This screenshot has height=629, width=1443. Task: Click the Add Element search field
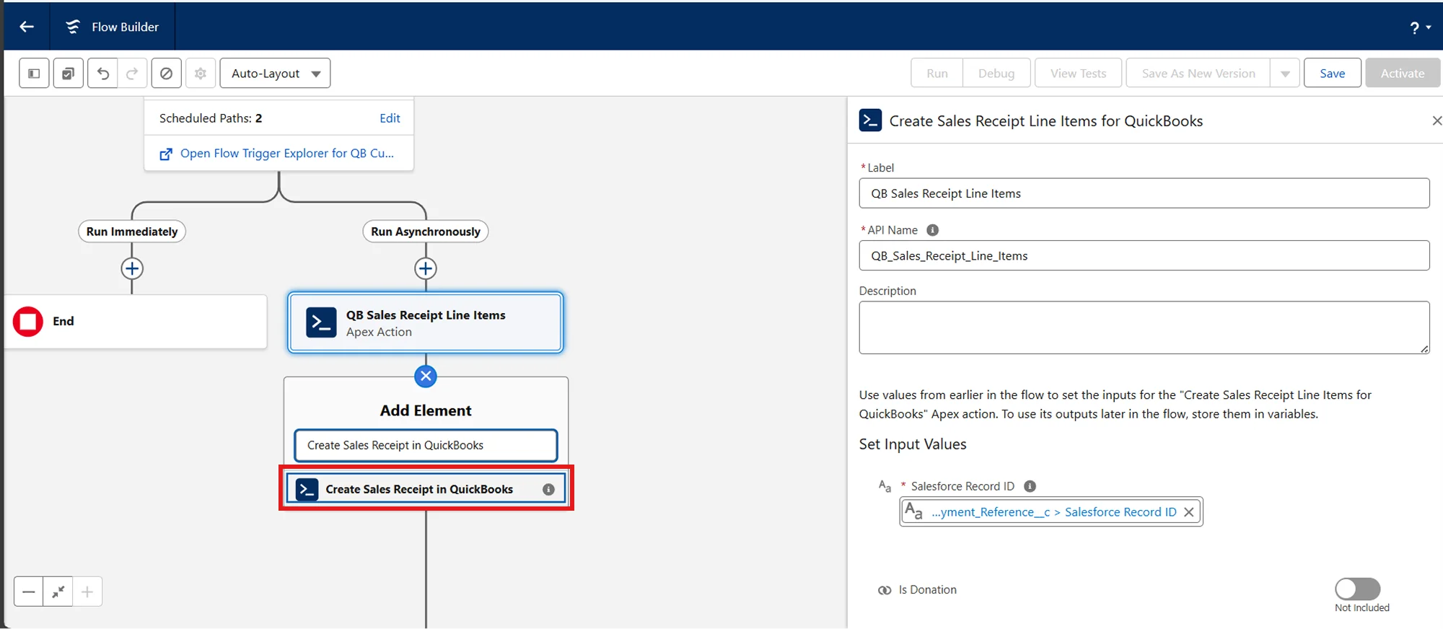[426, 445]
